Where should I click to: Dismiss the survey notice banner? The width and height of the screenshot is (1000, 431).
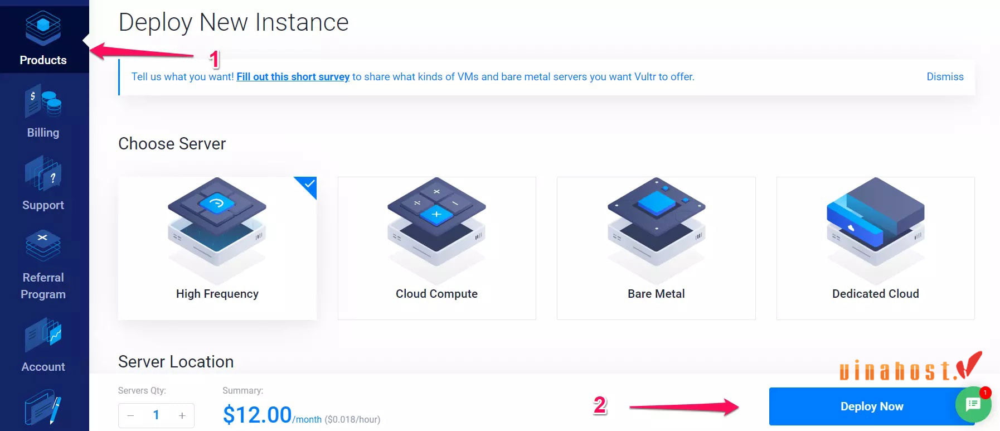pos(945,77)
